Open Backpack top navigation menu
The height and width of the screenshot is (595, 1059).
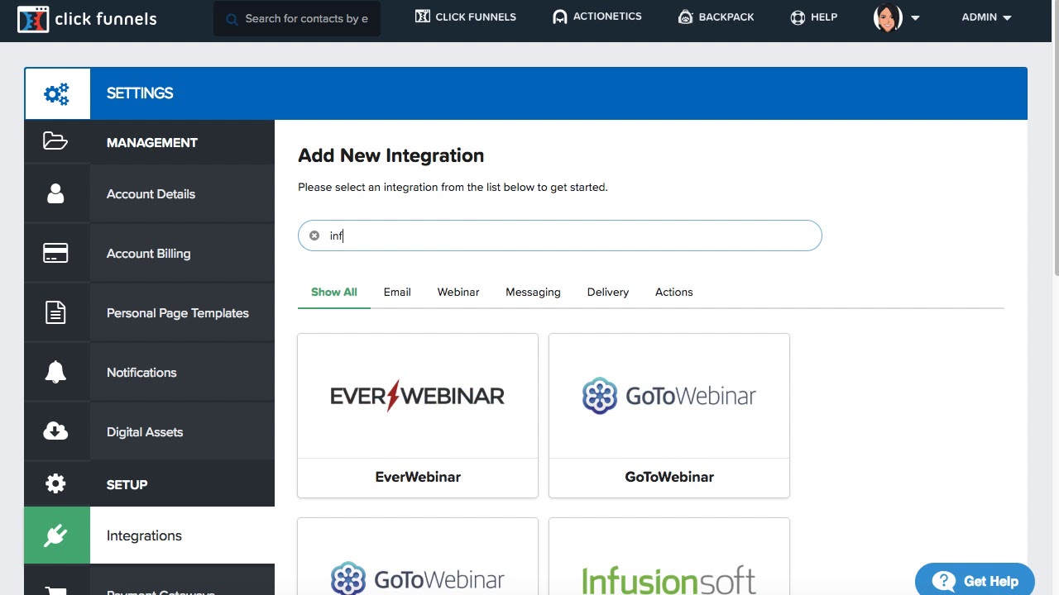coord(716,17)
